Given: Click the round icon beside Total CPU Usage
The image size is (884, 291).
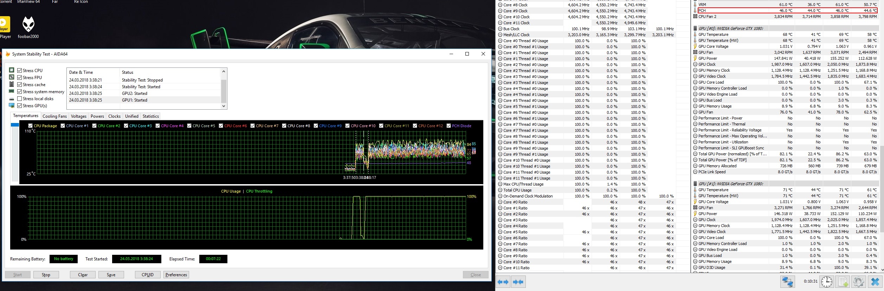Looking at the screenshot, I should 500,190.
